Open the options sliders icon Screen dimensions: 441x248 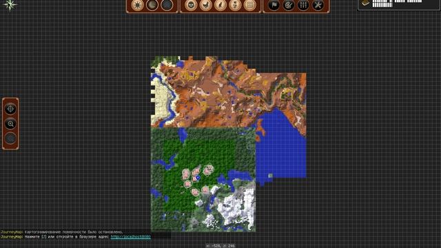click(x=303, y=5)
